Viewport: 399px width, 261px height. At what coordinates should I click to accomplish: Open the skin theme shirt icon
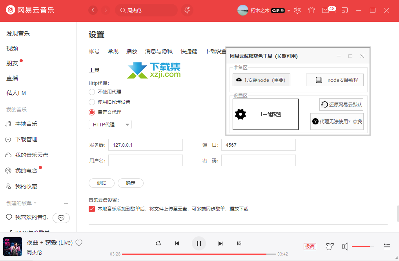(x=312, y=11)
